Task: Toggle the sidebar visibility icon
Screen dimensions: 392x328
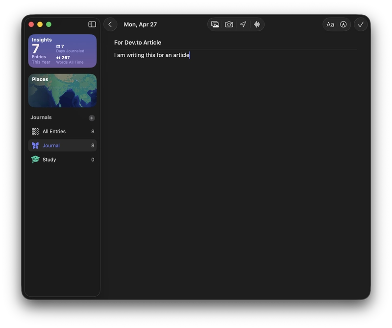Action: [x=92, y=24]
